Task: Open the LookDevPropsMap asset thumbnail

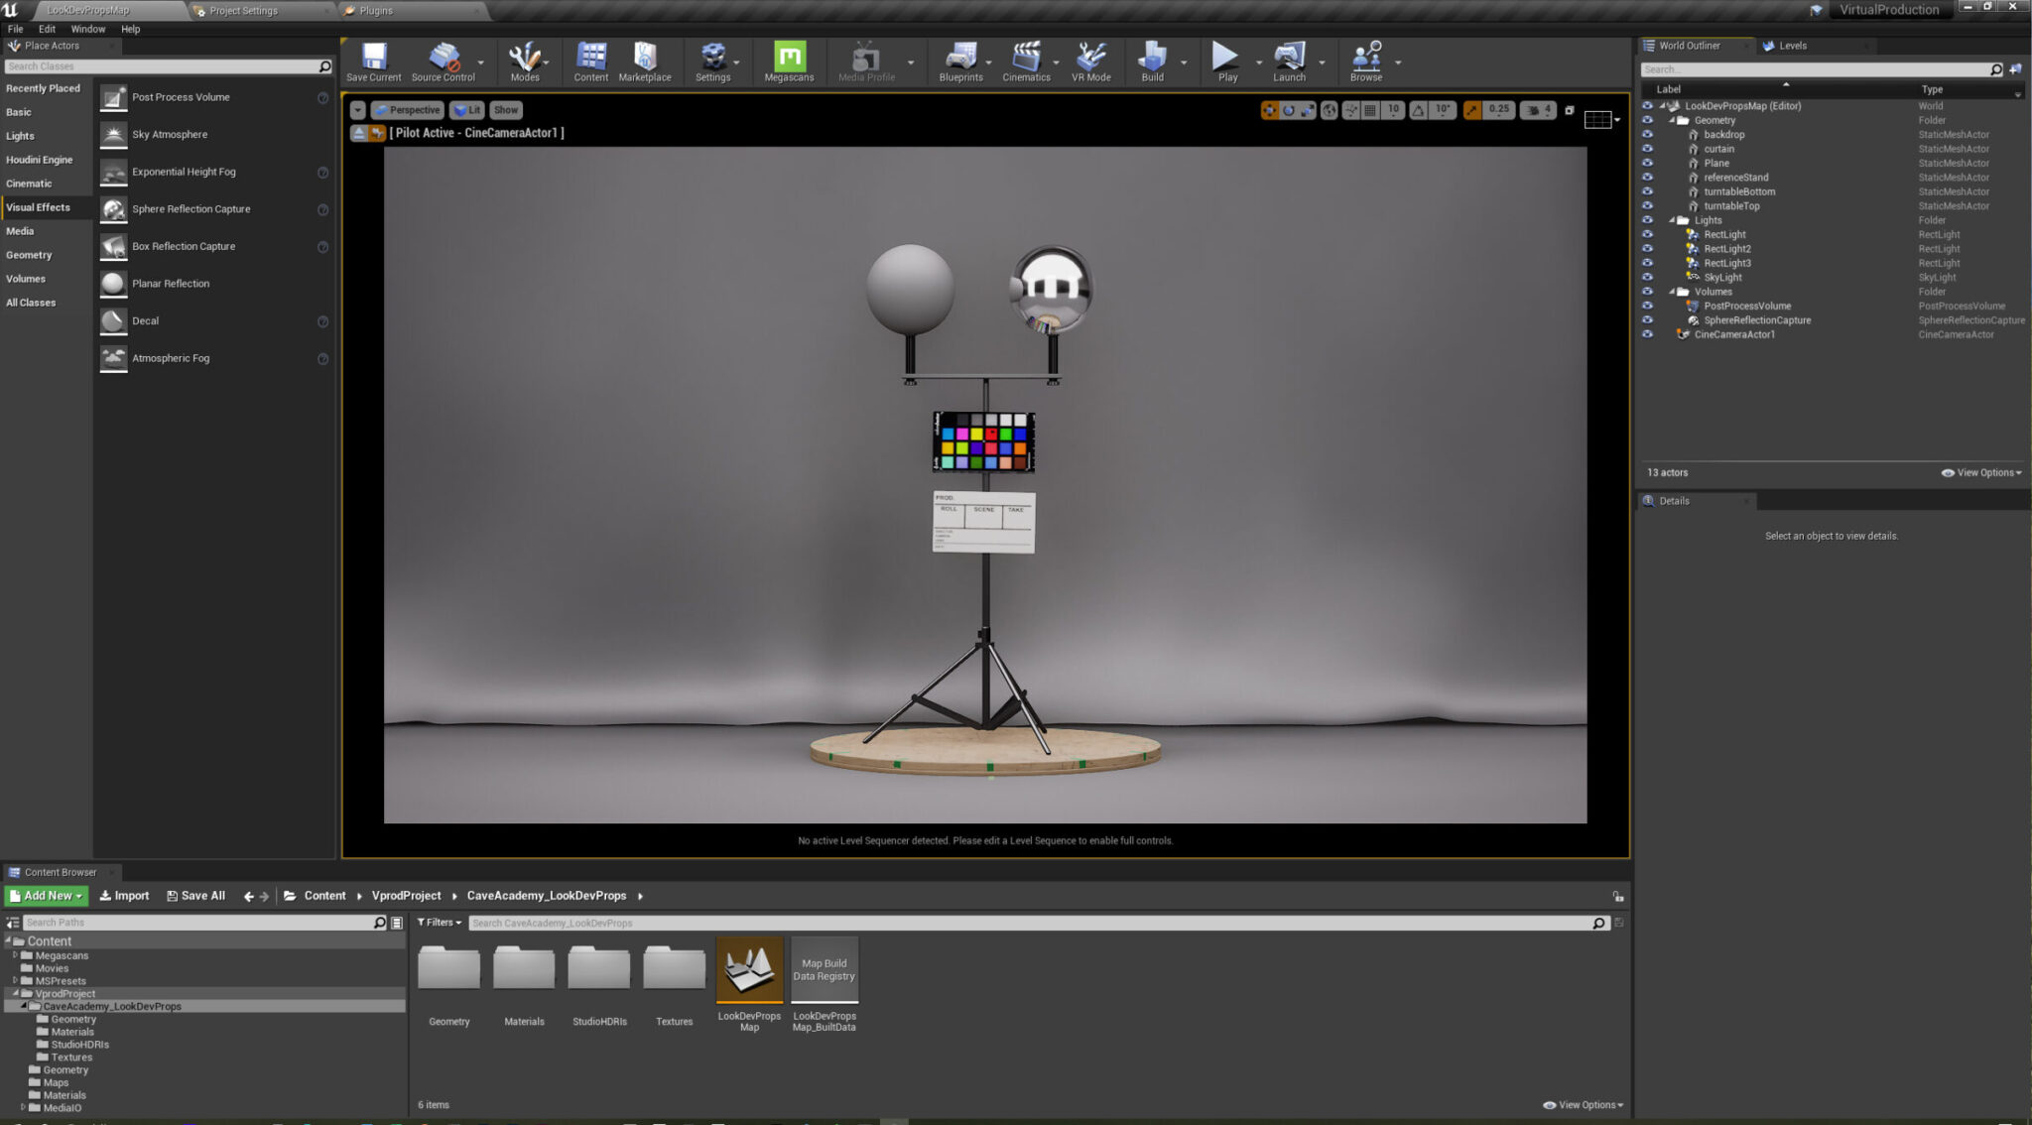Action: point(749,967)
